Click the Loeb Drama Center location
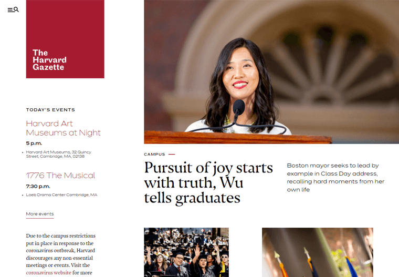 point(61,194)
